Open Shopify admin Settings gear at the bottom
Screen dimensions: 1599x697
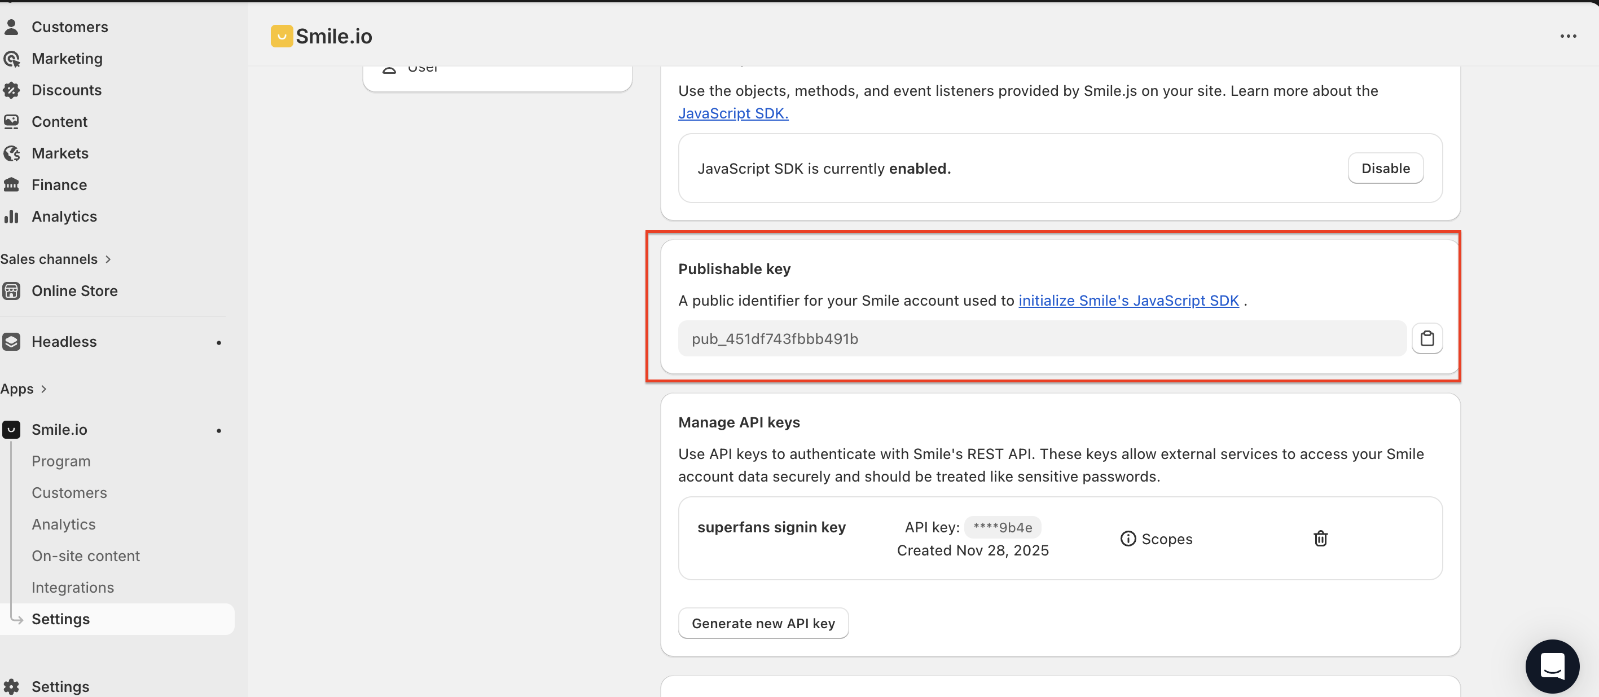point(12,686)
